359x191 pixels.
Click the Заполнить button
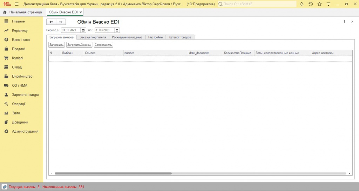56,45
